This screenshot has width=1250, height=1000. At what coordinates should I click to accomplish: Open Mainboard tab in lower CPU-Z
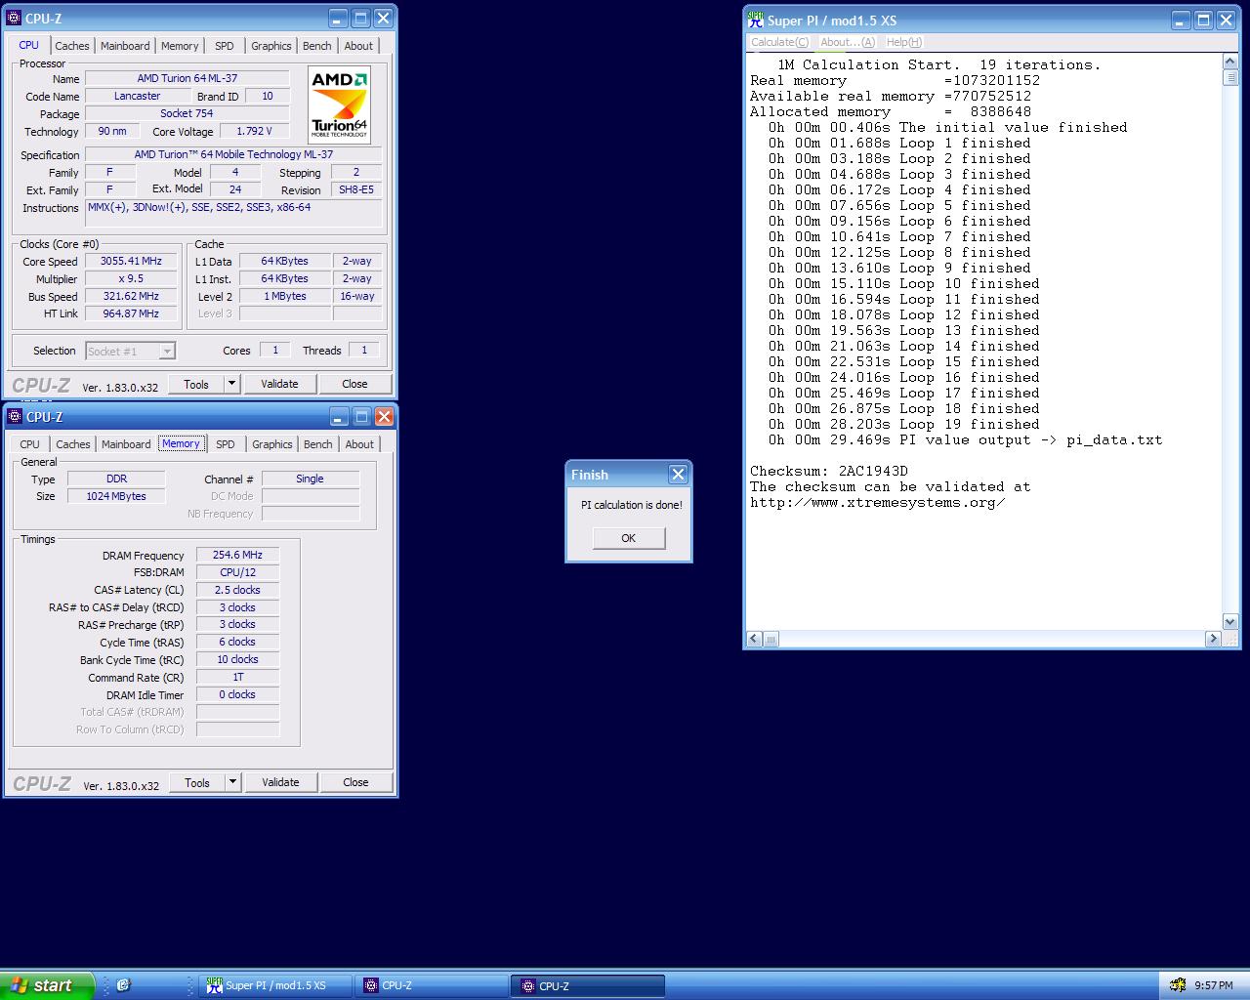coord(126,444)
